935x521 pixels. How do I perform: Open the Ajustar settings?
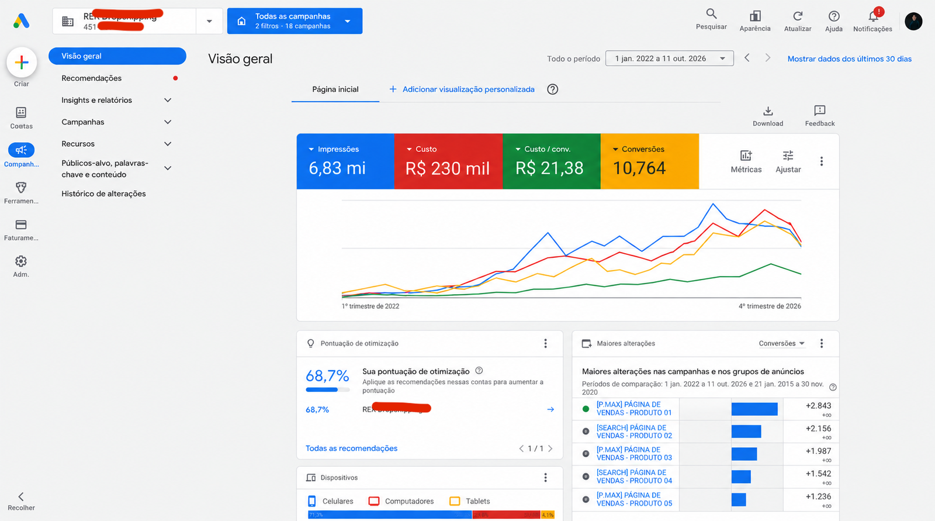pos(788,161)
